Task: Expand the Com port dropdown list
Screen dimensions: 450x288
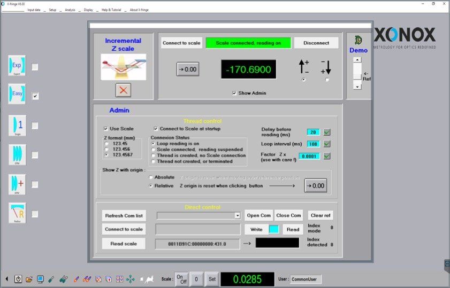Action: pyautogui.click(x=238, y=215)
